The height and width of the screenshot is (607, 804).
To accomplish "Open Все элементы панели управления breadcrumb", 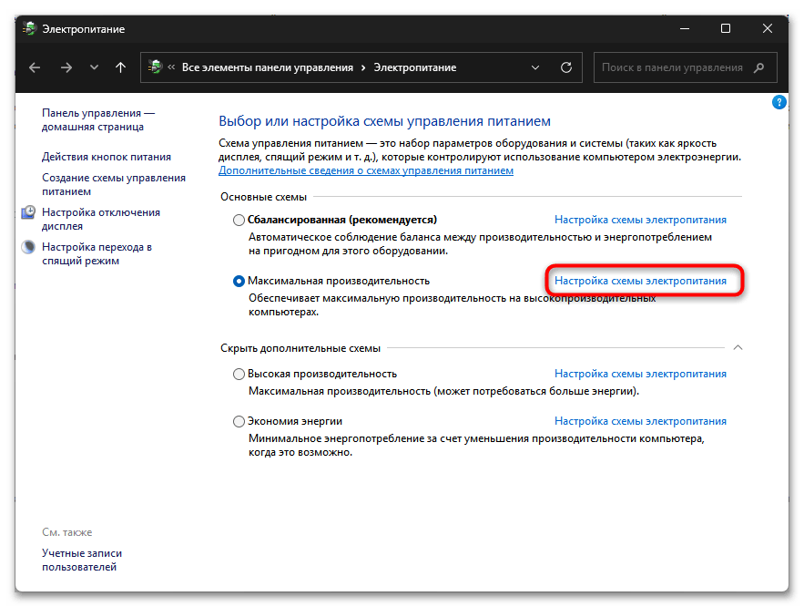I will tap(267, 67).
